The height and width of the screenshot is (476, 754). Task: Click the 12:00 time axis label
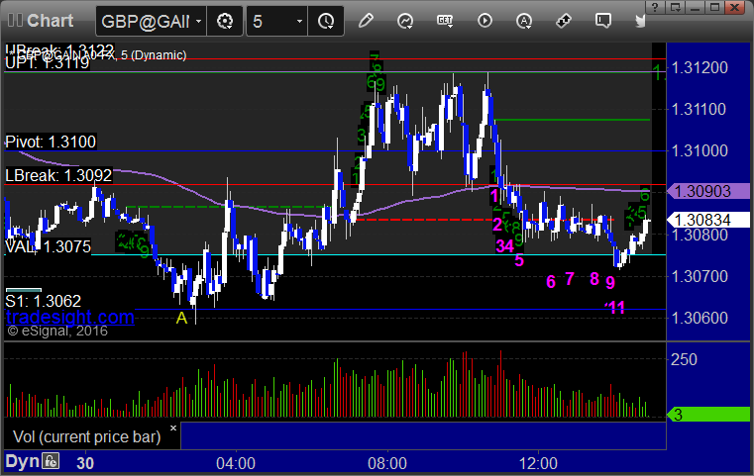pyautogui.click(x=538, y=463)
